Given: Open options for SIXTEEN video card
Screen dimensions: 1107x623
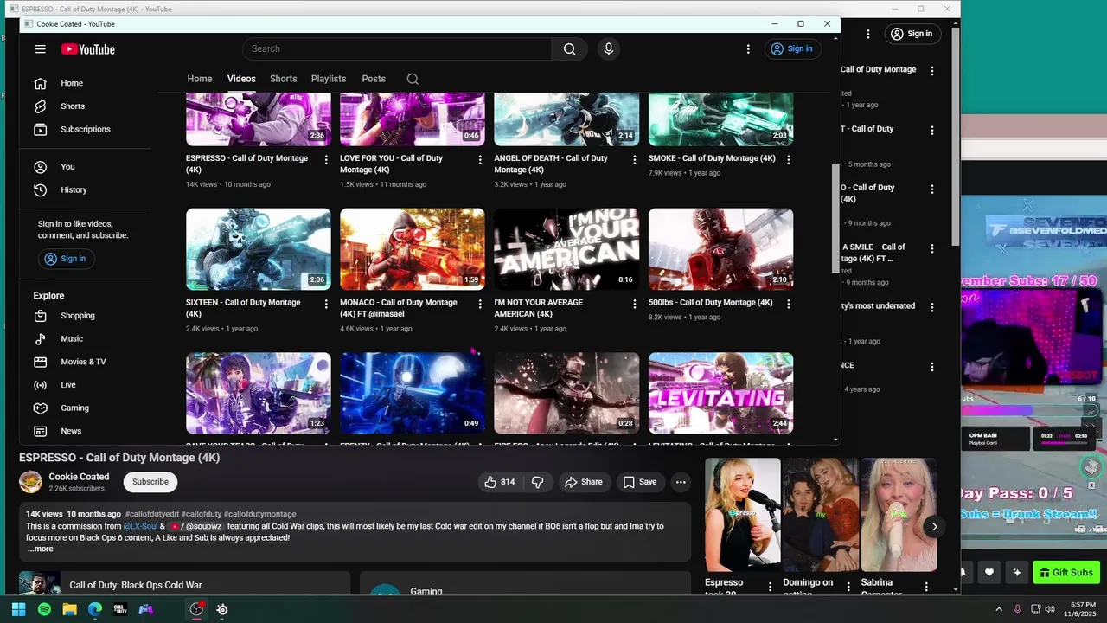Looking at the screenshot, I should pyautogui.click(x=326, y=304).
